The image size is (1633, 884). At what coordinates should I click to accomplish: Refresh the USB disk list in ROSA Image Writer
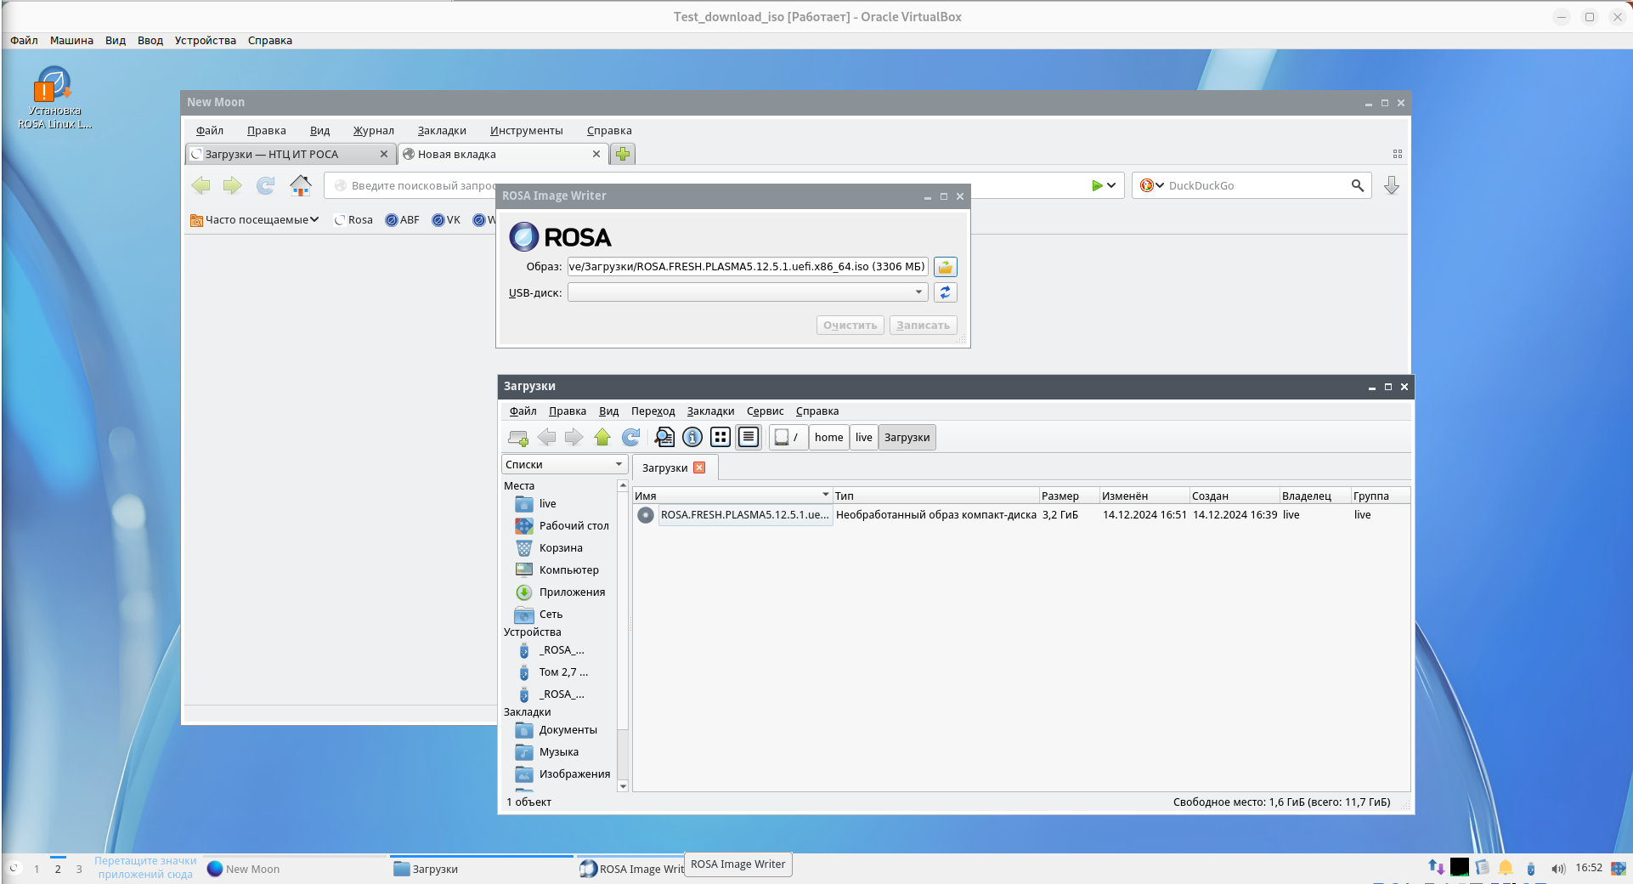945,292
